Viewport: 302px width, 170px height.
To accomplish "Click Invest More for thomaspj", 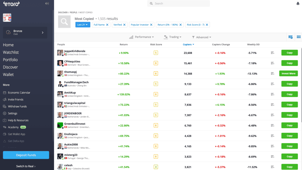I will pos(288,74).
